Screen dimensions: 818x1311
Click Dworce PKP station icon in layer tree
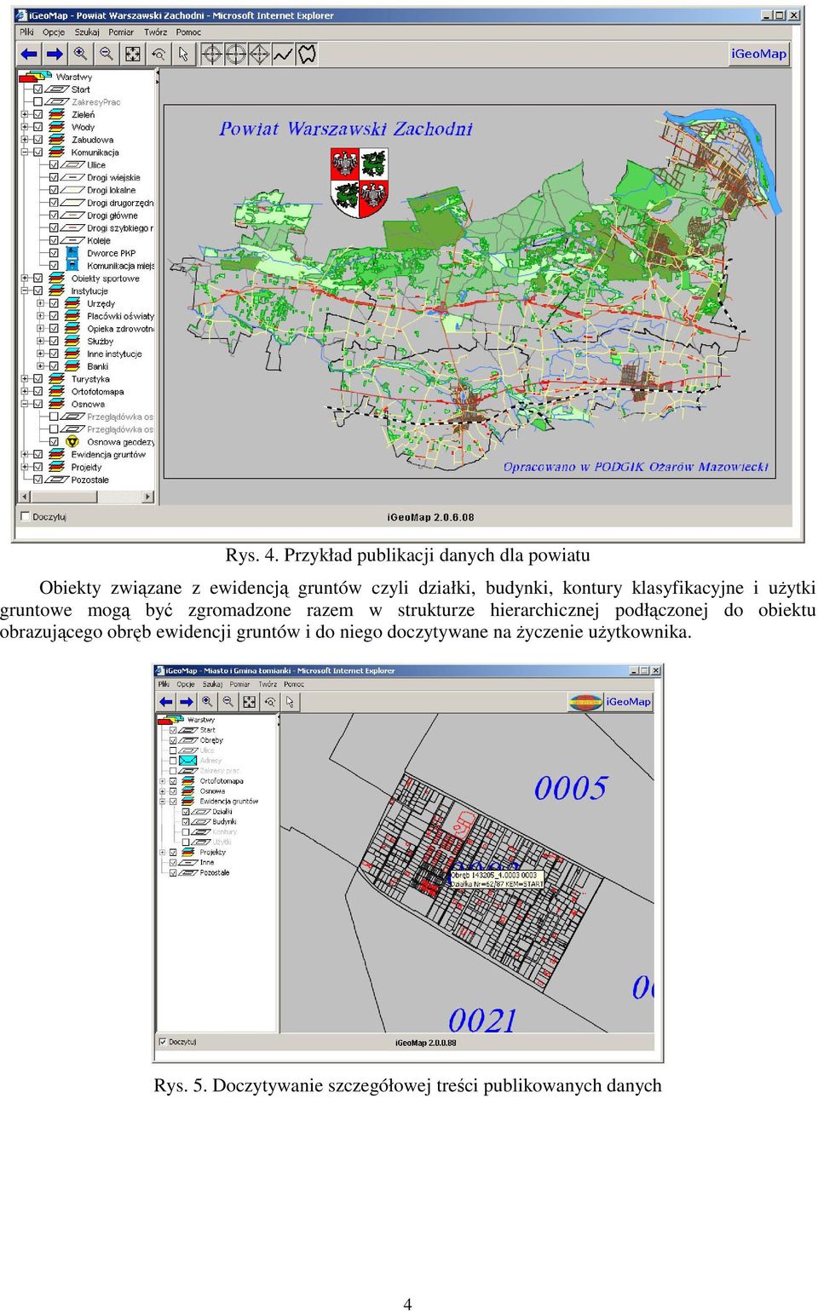[72, 253]
